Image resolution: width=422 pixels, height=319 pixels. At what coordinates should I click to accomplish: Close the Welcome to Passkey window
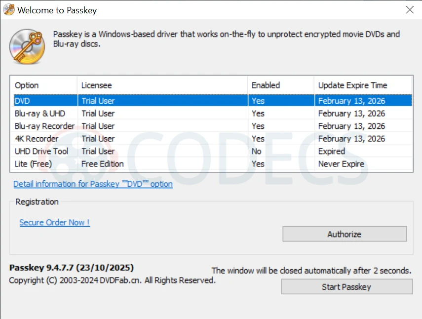[x=409, y=10]
